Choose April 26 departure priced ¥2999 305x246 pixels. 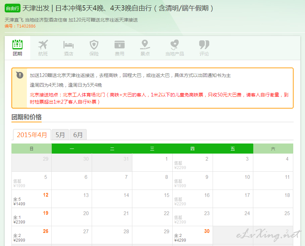pos(32,235)
